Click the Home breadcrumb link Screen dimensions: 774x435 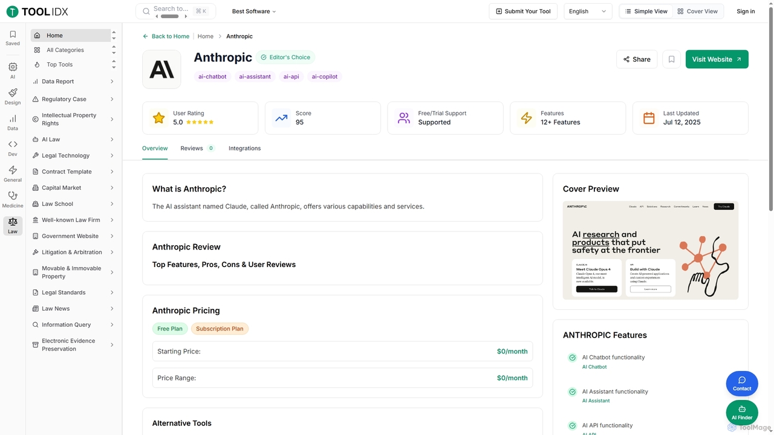[206, 36]
